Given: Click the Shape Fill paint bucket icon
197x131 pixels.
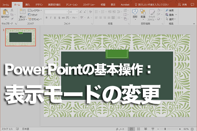Looking at the screenshot, I should coord(159,10).
